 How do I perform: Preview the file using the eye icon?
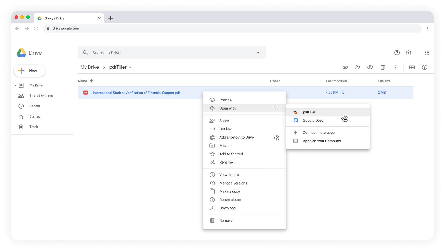[x=370, y=67]
